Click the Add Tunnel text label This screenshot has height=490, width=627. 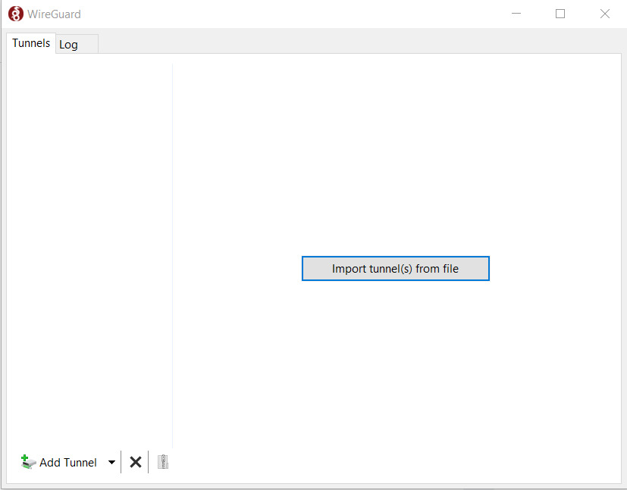[x=68, y=463]
